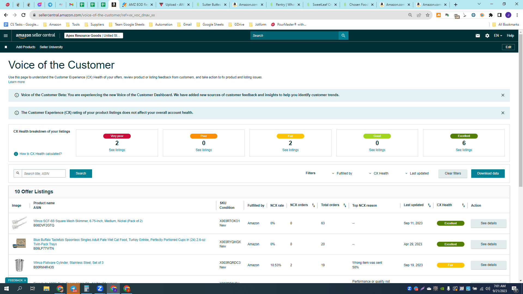This screenshot has height=294, width=523.
Task: Open the browser zoom magnifier in address bar
Action: (x=410, y=15)
